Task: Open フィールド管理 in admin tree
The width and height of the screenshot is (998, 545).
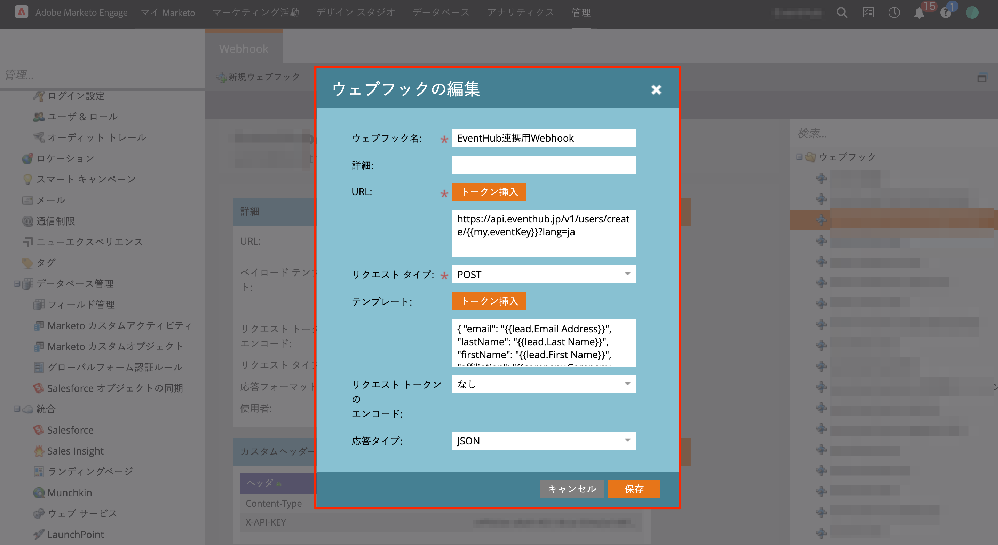Action: 81,305
